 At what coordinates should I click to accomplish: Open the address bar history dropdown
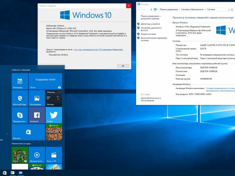tap(229, 10)
